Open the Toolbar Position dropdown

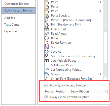[x=88, y=91]
